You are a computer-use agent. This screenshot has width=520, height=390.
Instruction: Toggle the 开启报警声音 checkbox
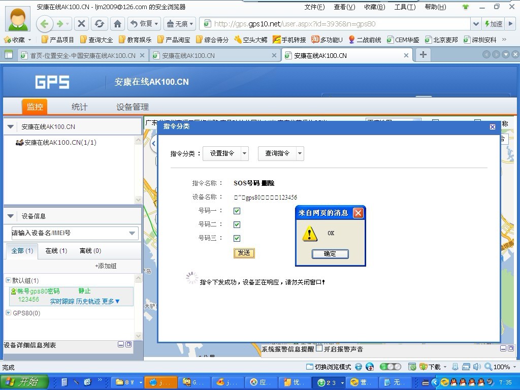pos(319,348)
